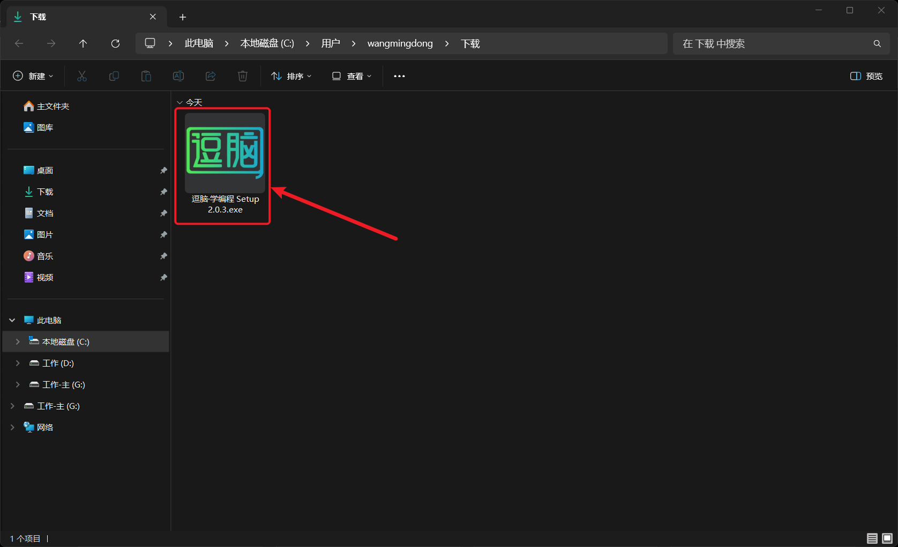Click the 1 个项目 status text
This screenshot has width=898, height=547.
(25, 538)
